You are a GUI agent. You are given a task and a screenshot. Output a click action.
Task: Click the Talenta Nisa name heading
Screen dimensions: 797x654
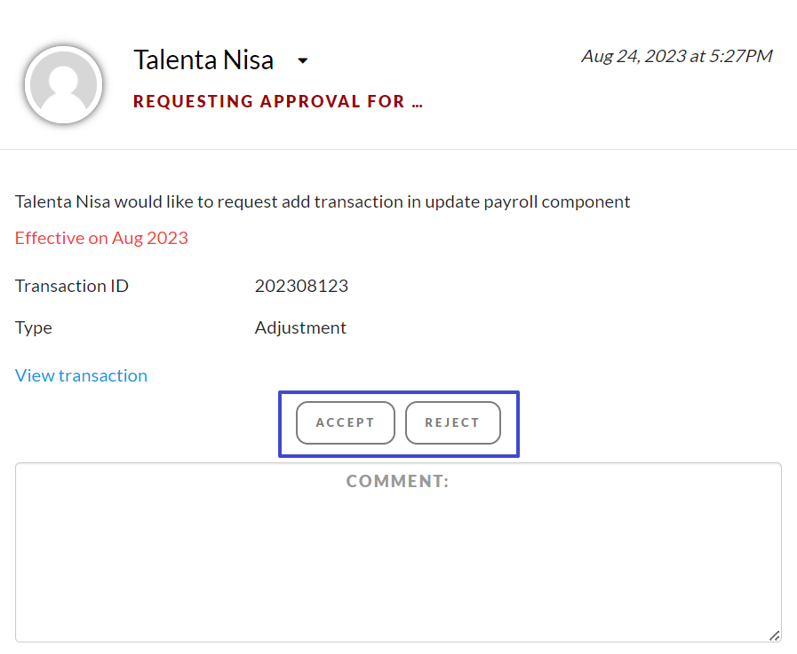click(x=203, y=60)
